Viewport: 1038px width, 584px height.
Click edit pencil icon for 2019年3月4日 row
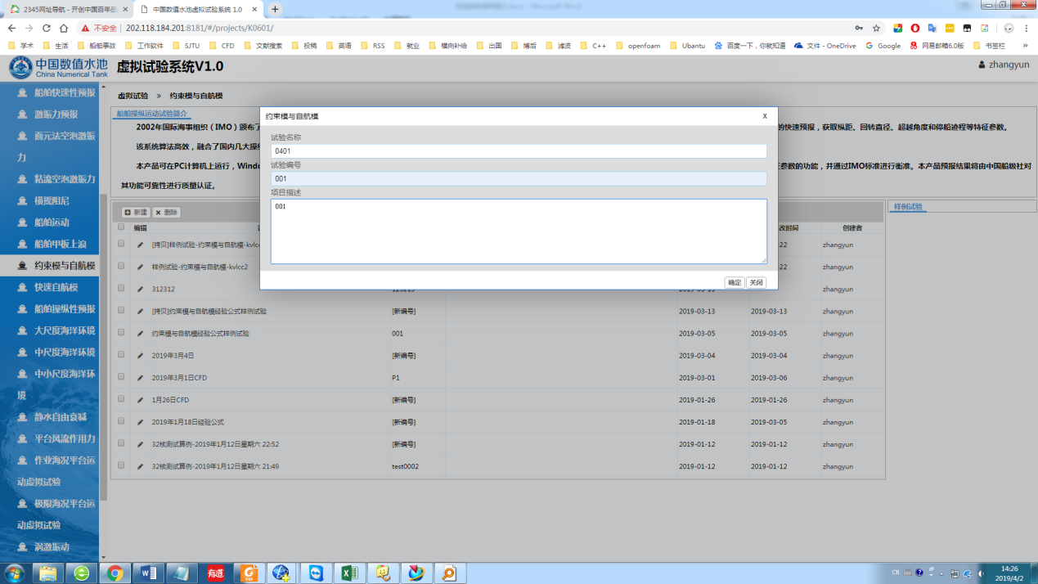click(140, 355)
